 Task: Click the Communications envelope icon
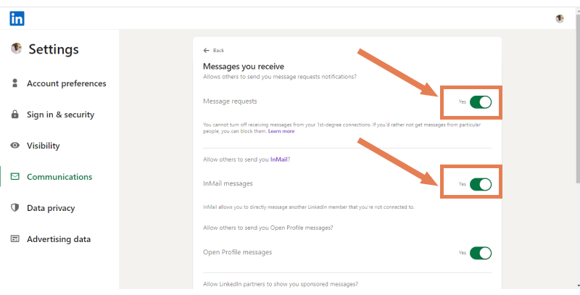tap(14, 176)
